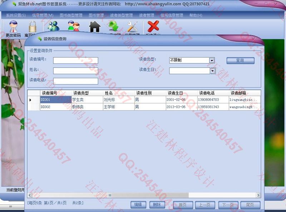Open the 读者管理 menu
Viewport: 286px width, 212px height.
tap(147, 15)
